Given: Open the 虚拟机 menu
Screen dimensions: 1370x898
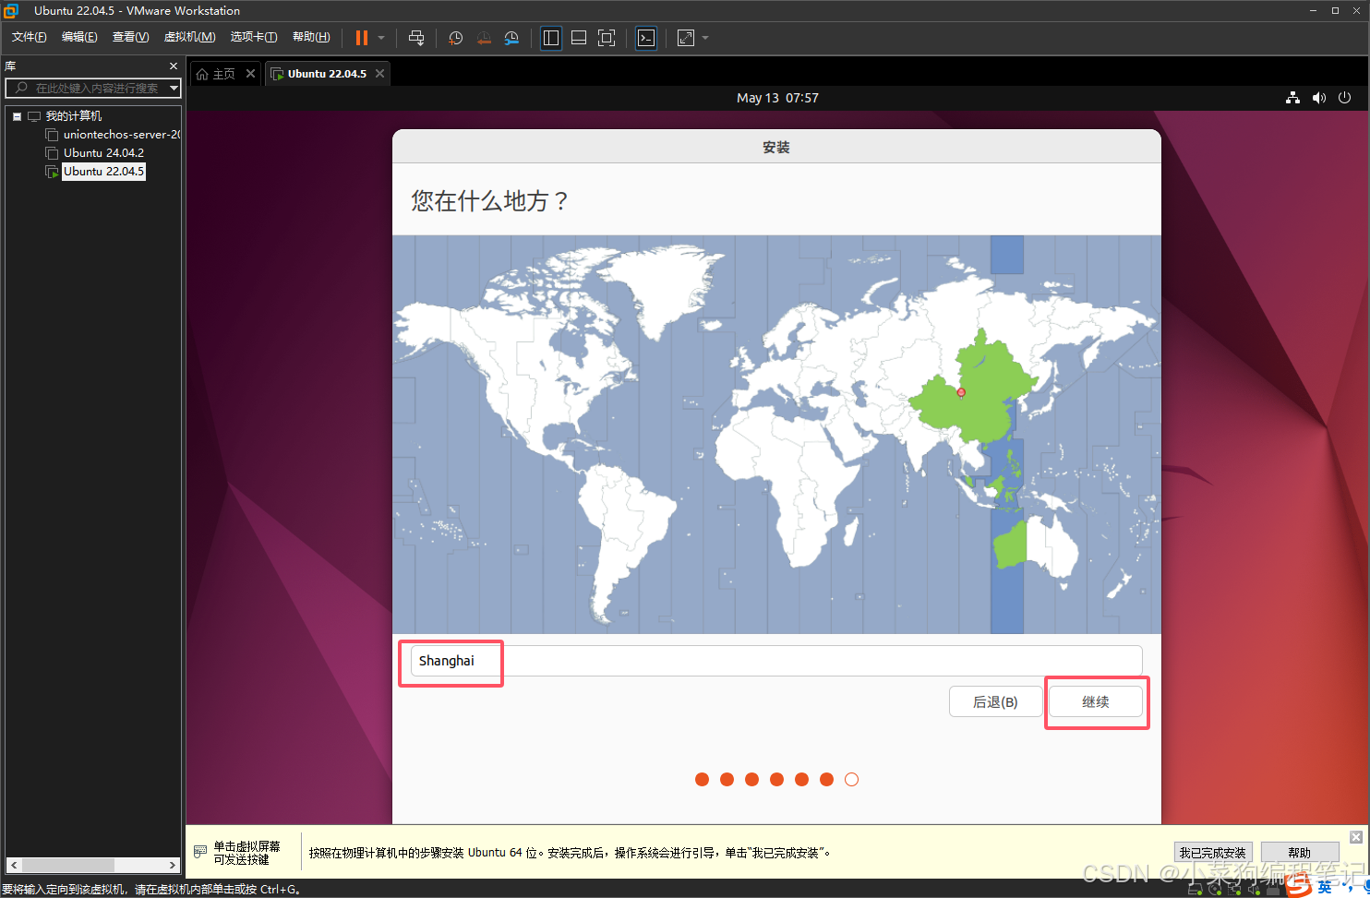Looking at the screenshot, I should coord(189,36).
